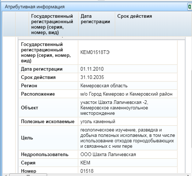Select м/о Город Кемерово location value

[126, 94]
